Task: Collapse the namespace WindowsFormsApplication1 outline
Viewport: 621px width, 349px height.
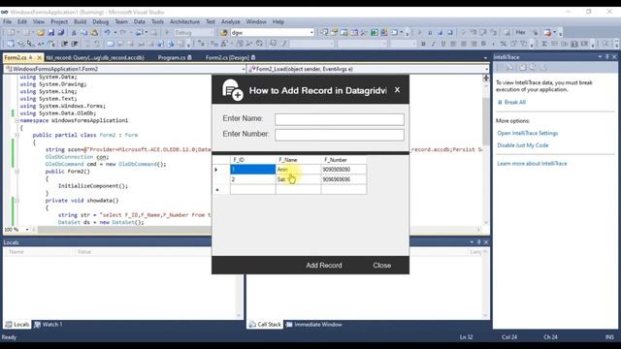Action: (17, 120)
